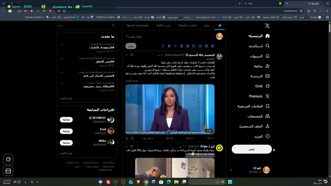Add a GIF from composer toolbar
Image resolution: width=331 pixels, height=186 pixels.
coord(206,46)
